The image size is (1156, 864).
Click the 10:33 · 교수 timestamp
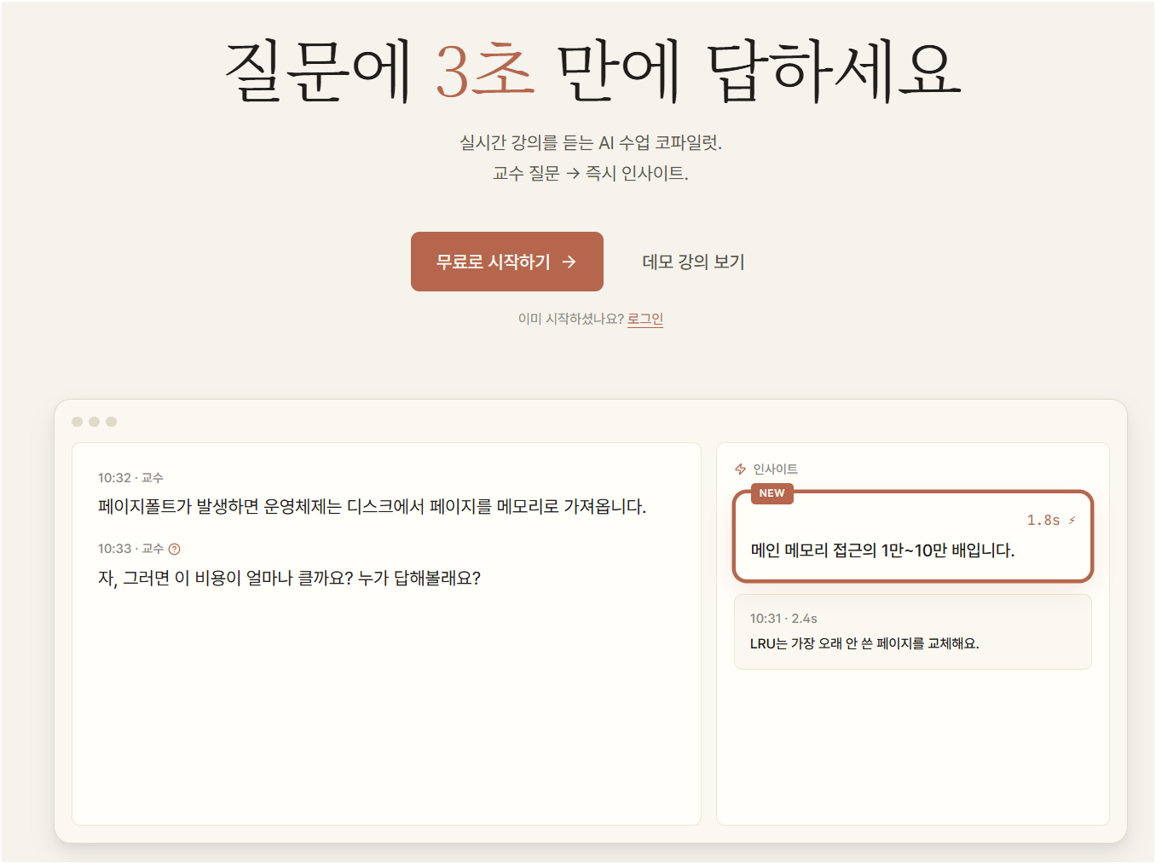130,549
